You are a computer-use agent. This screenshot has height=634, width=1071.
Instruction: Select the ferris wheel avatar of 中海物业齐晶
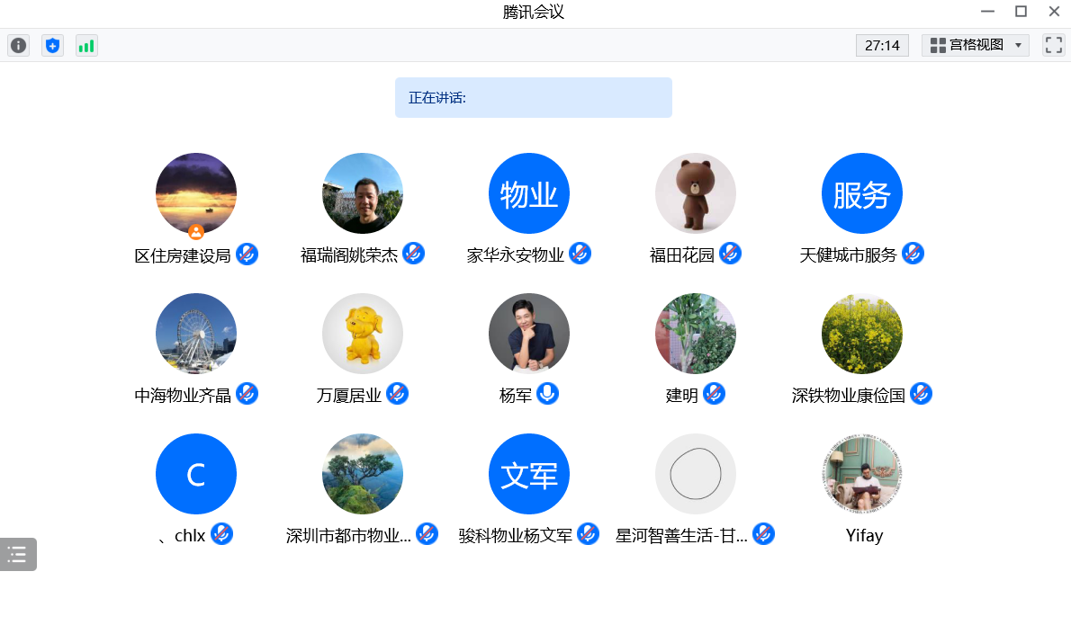196,334
